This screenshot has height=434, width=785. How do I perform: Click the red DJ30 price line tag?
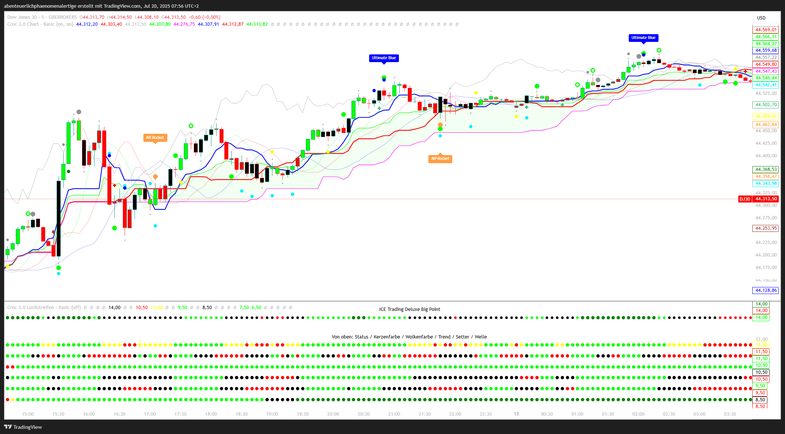pos(745,199)
